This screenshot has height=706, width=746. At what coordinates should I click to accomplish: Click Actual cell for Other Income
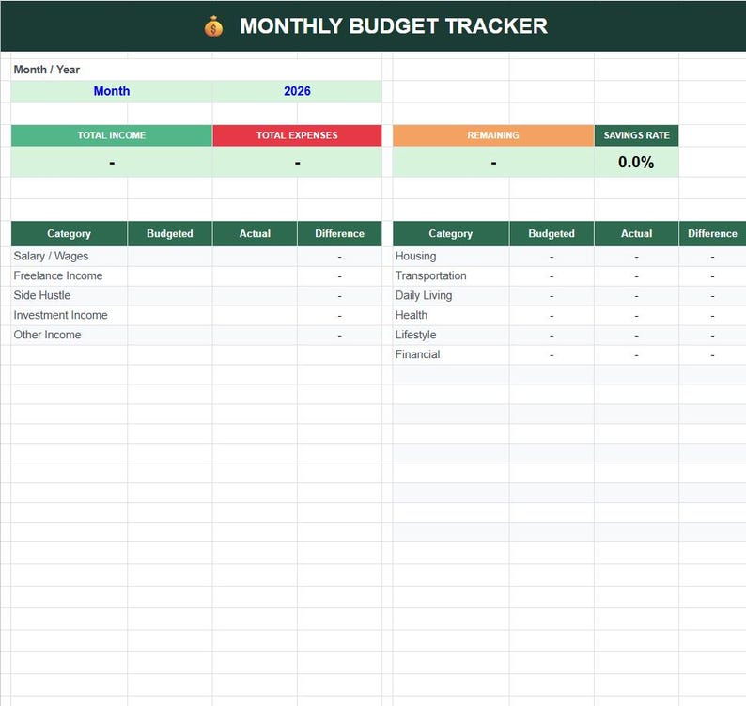[255, 336]
